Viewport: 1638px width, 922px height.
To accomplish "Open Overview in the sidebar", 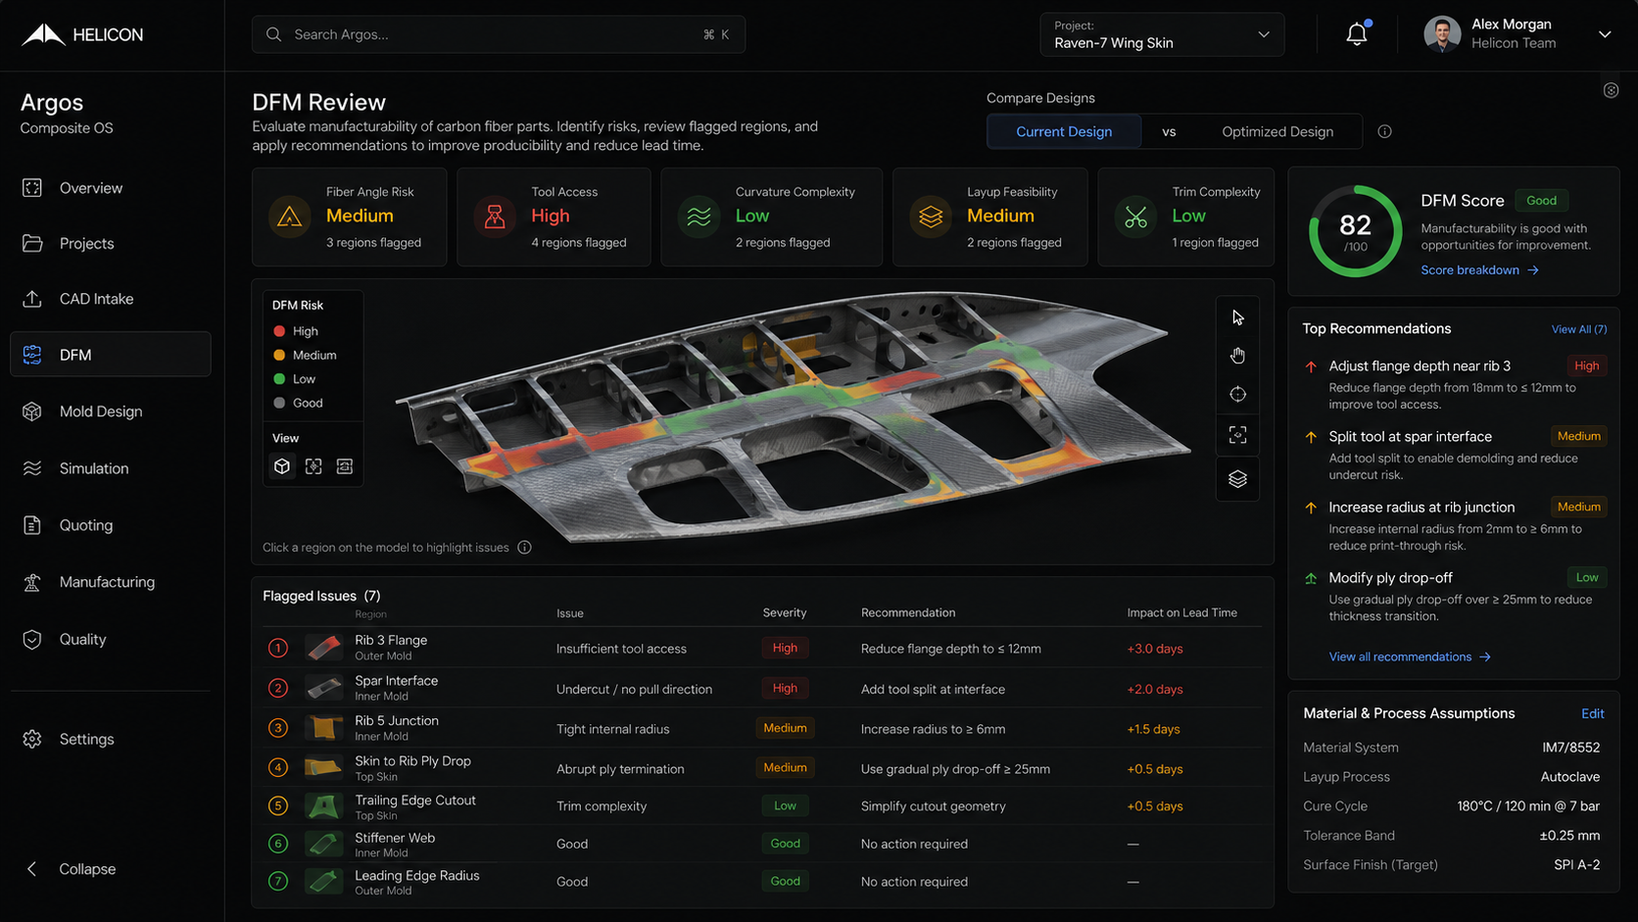I will (110, 188).
